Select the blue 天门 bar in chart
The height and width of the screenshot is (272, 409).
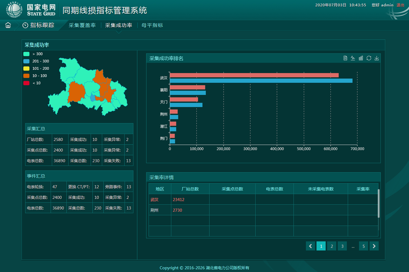(x=186, y=105)
